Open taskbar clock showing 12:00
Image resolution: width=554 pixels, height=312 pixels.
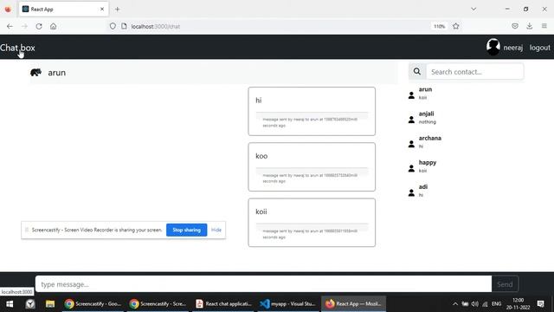point(518,304)
